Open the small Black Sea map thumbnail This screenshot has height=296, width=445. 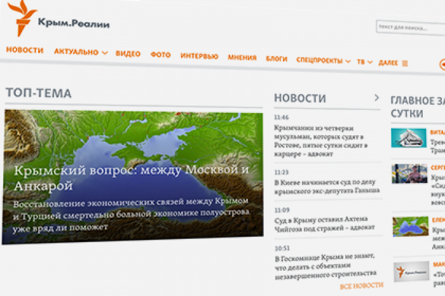411,226
